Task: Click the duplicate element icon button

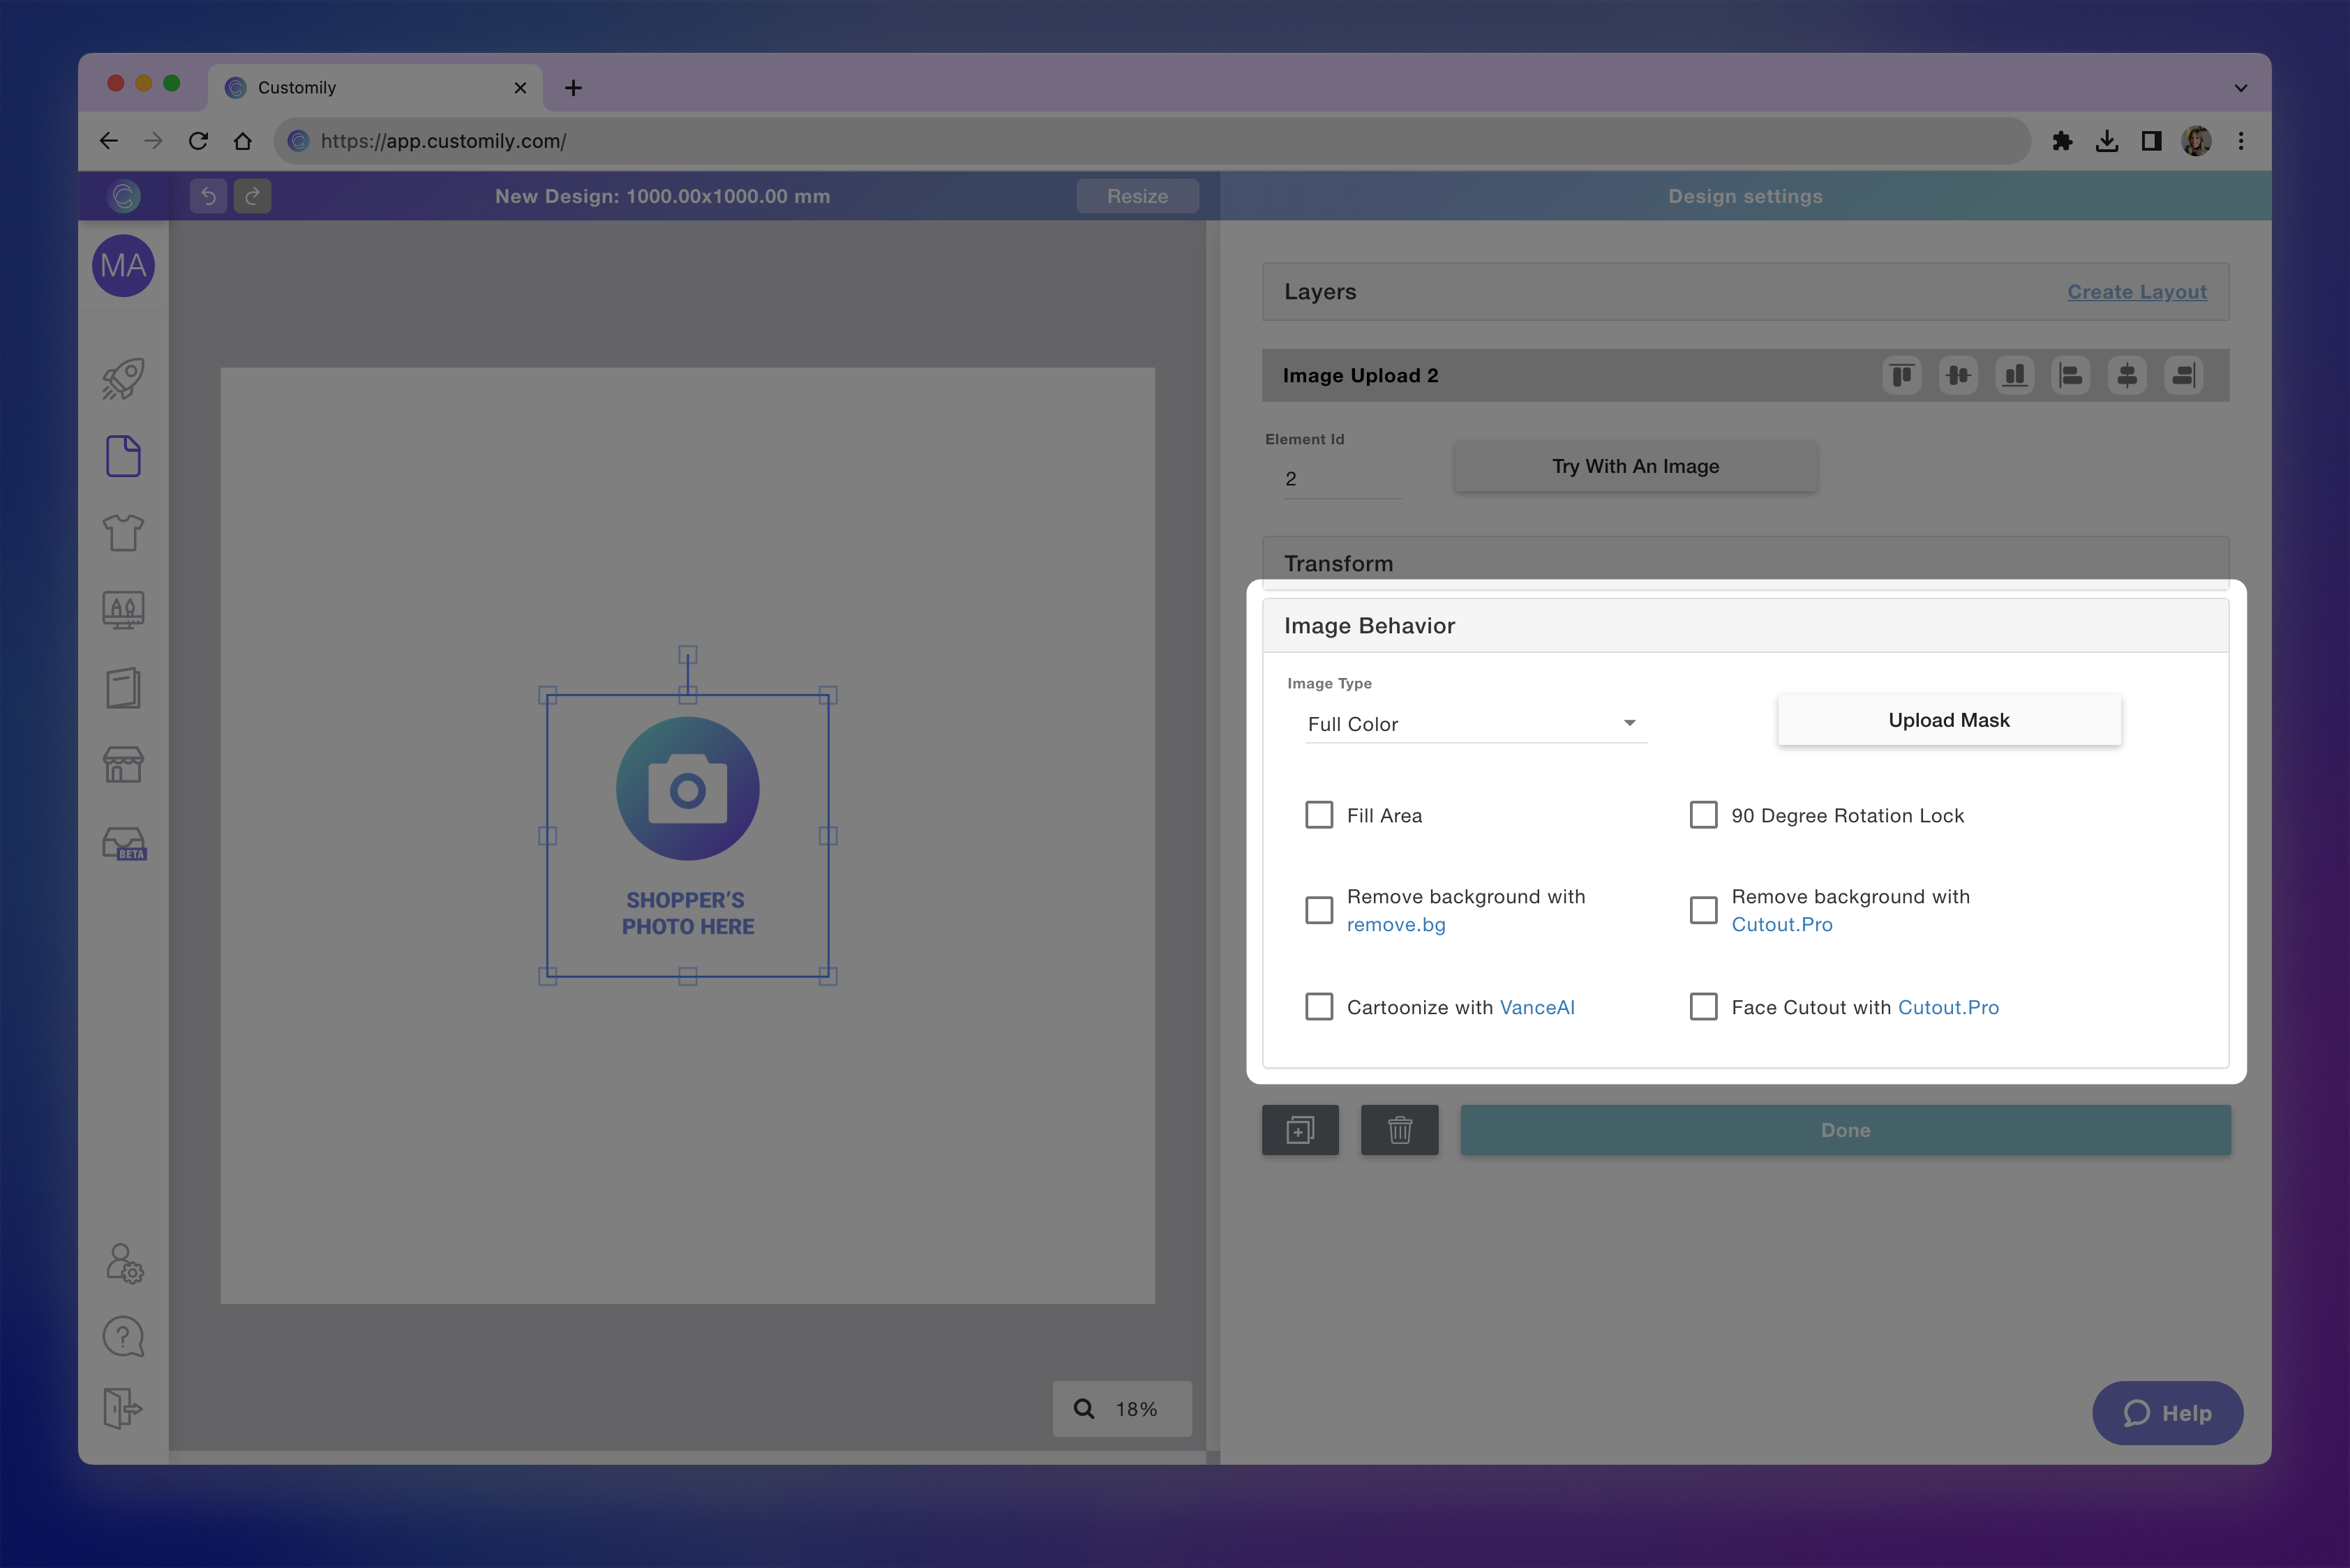Action: point(1300,1130)
